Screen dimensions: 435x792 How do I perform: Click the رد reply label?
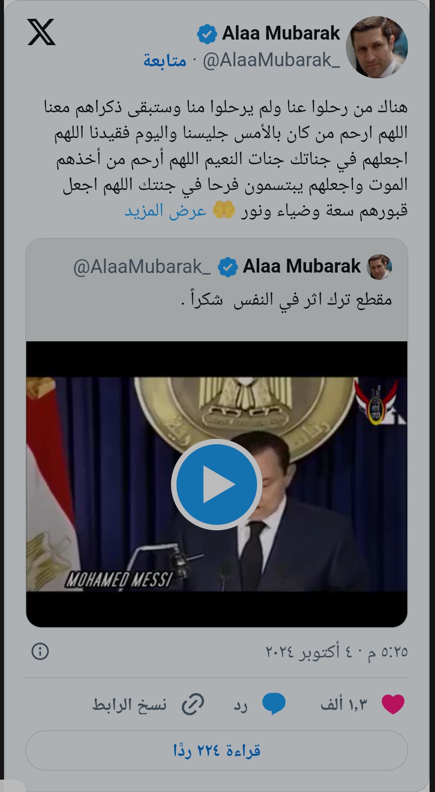pyautogui.click(x=241, y=704)
